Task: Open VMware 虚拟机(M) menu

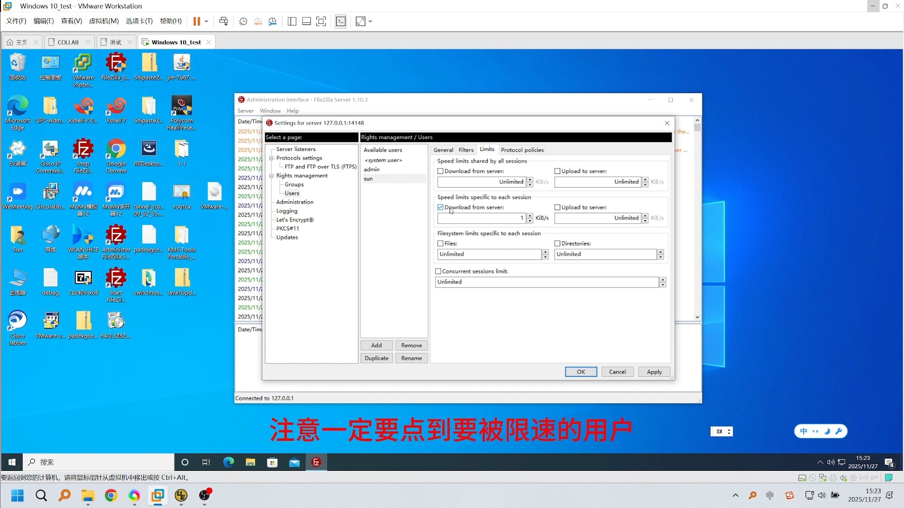Action: (x=104, y=21)
